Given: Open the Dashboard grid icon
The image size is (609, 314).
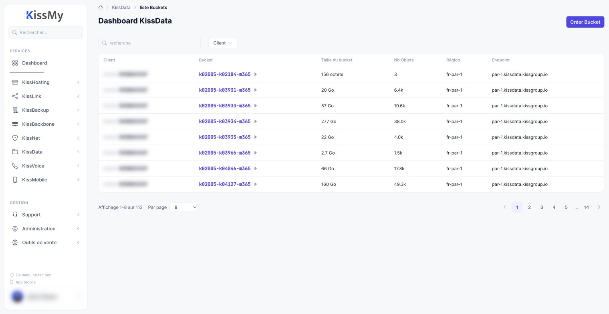Looking at the screenshot, I should point(15,63).
